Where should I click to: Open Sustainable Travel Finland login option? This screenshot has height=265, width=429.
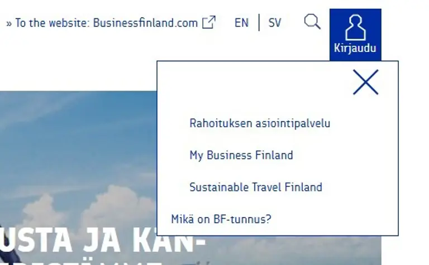pyautogui.click(x=255, y=187)
